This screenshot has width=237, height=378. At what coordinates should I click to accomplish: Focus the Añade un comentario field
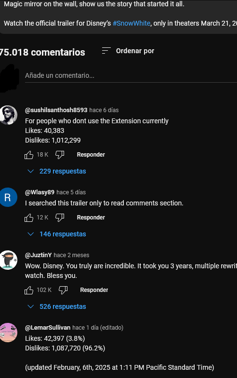(x=131, y=76)
